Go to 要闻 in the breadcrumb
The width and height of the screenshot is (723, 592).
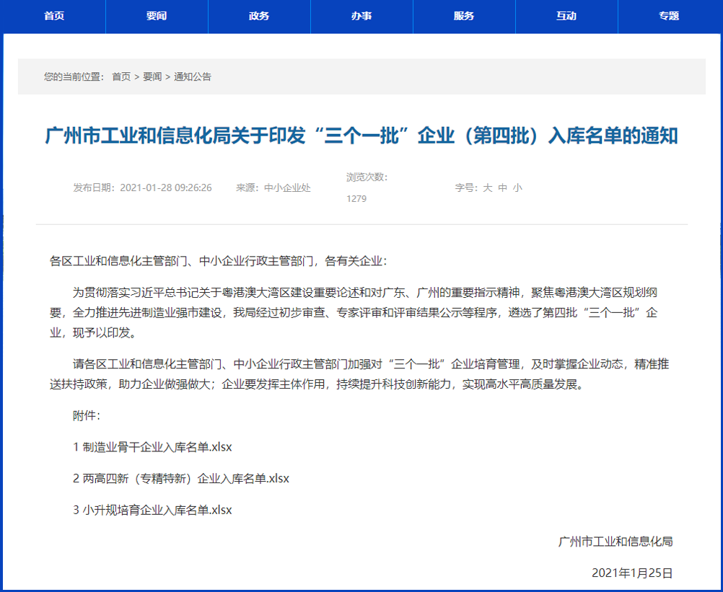point(152,77)
